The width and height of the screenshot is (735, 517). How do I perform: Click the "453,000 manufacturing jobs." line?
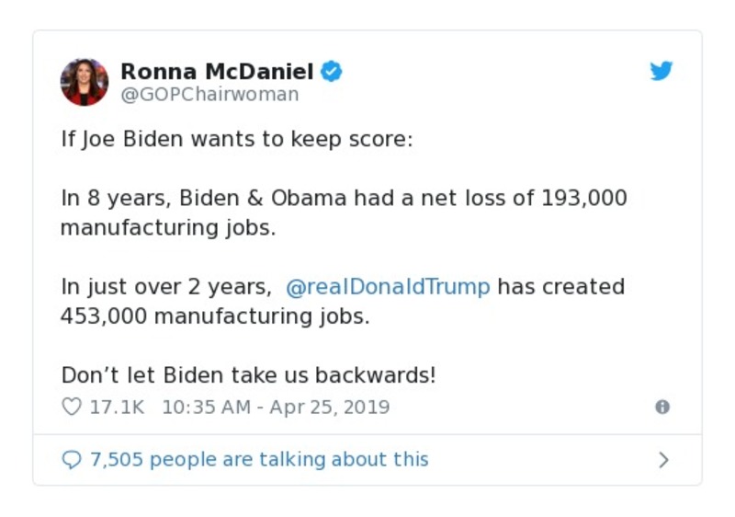tap(214, 316)
